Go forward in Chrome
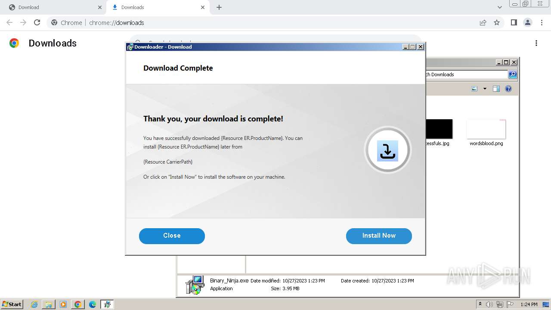 pos(23,22)
